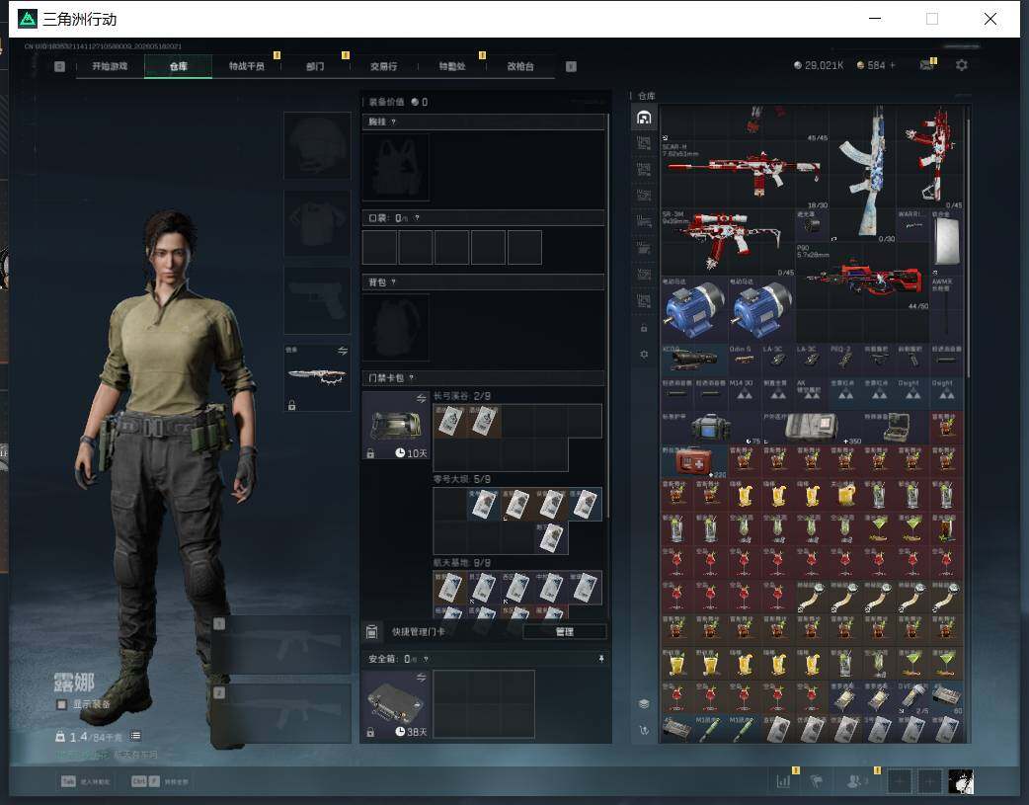Image resolution: width=1029 pixels, height=805 pixels.
Task: Click the 快捷管理门卡 icon
Action: [371, 632]
